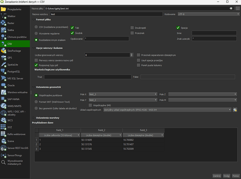Enable the Dwukropek delimiter checkbox

click(132, 28)
